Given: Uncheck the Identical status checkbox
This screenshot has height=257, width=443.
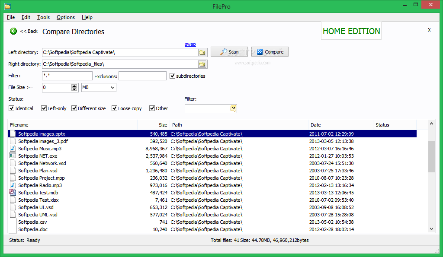Looking at the screenshot, I should [x=12, y=108].
